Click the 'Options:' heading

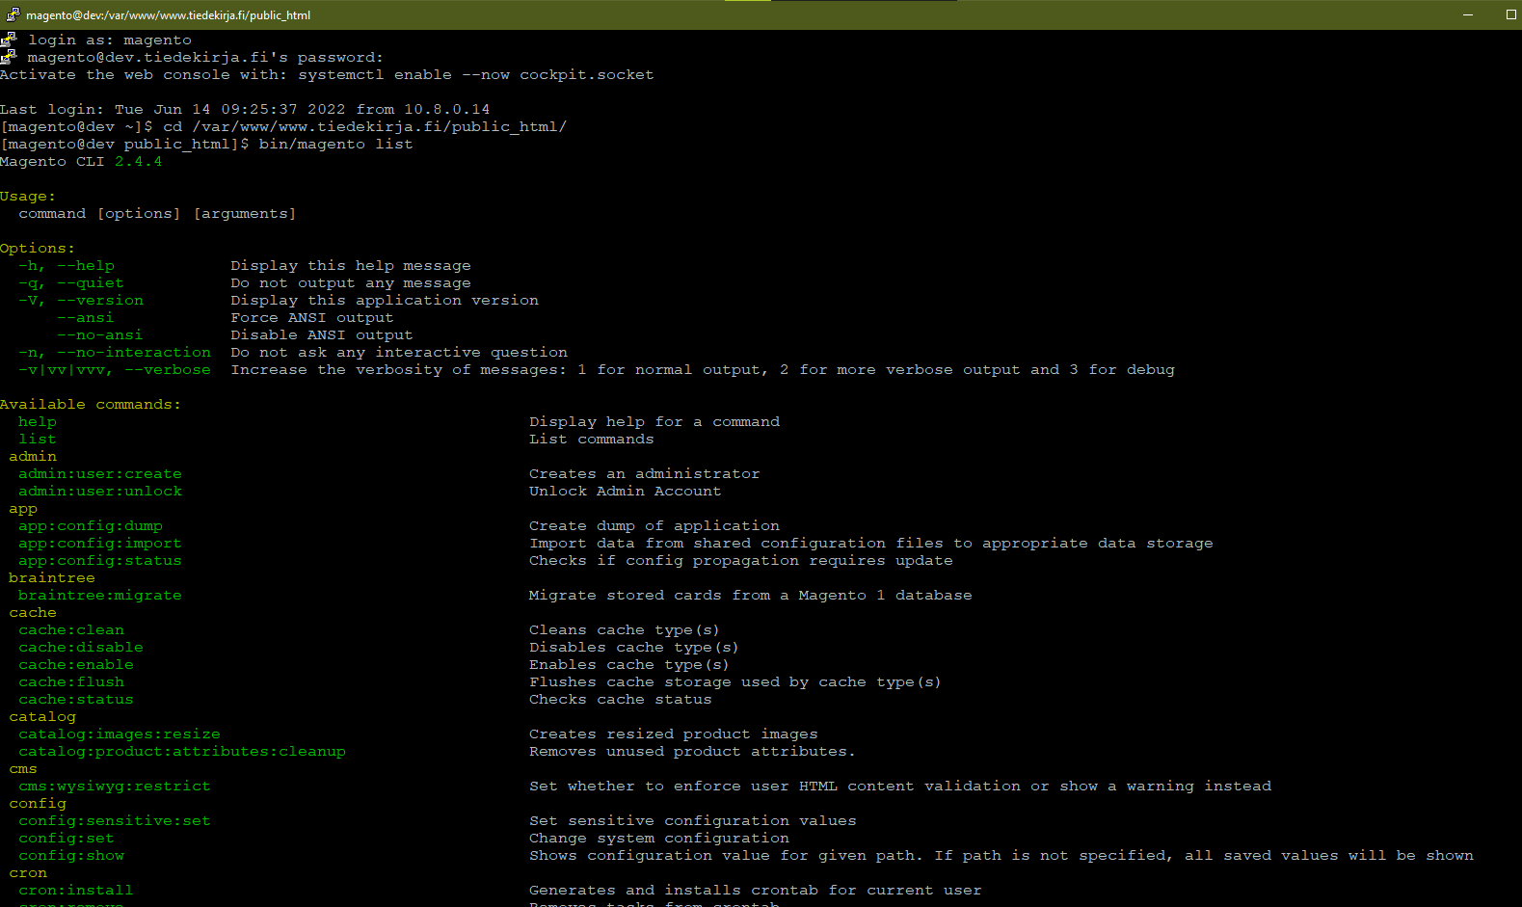click(38, 249)
